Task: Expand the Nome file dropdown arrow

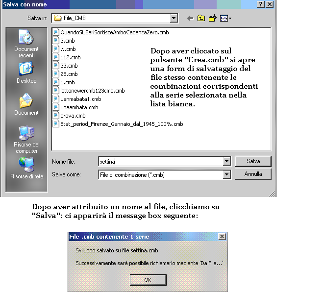Action: [x=226, y=161]
